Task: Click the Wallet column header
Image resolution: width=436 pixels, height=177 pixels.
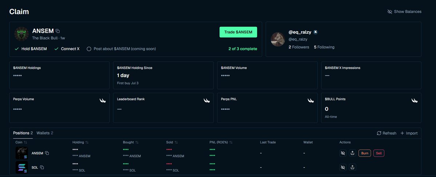Action: (x=308, y=142)
